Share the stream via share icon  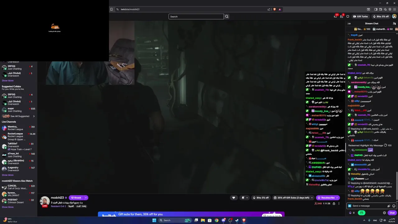click(x=334, y=203)
